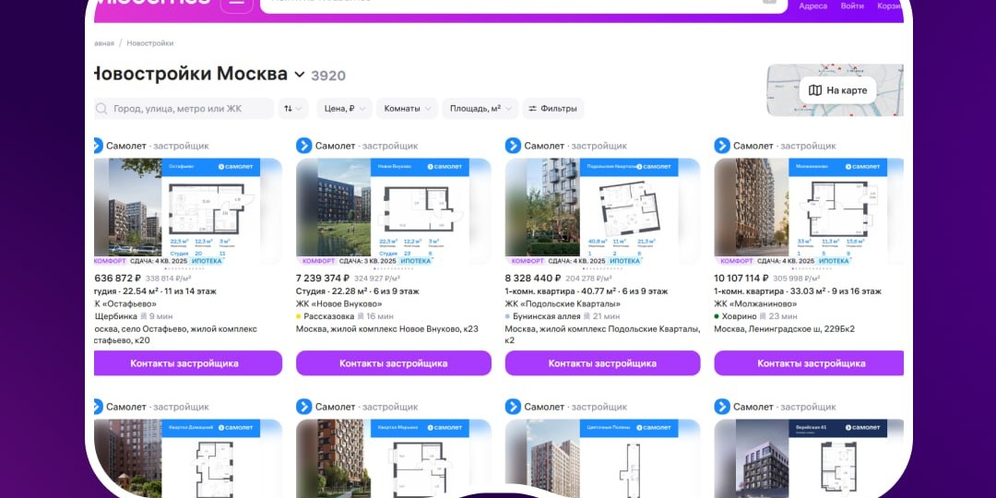
Task: Open the Остафьево listing image
Action: 188,211
